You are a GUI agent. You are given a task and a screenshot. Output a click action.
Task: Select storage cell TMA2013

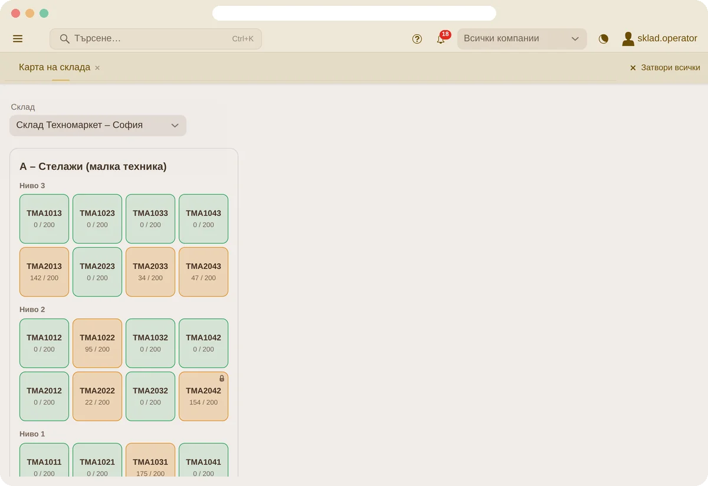[x=44, y=272]
